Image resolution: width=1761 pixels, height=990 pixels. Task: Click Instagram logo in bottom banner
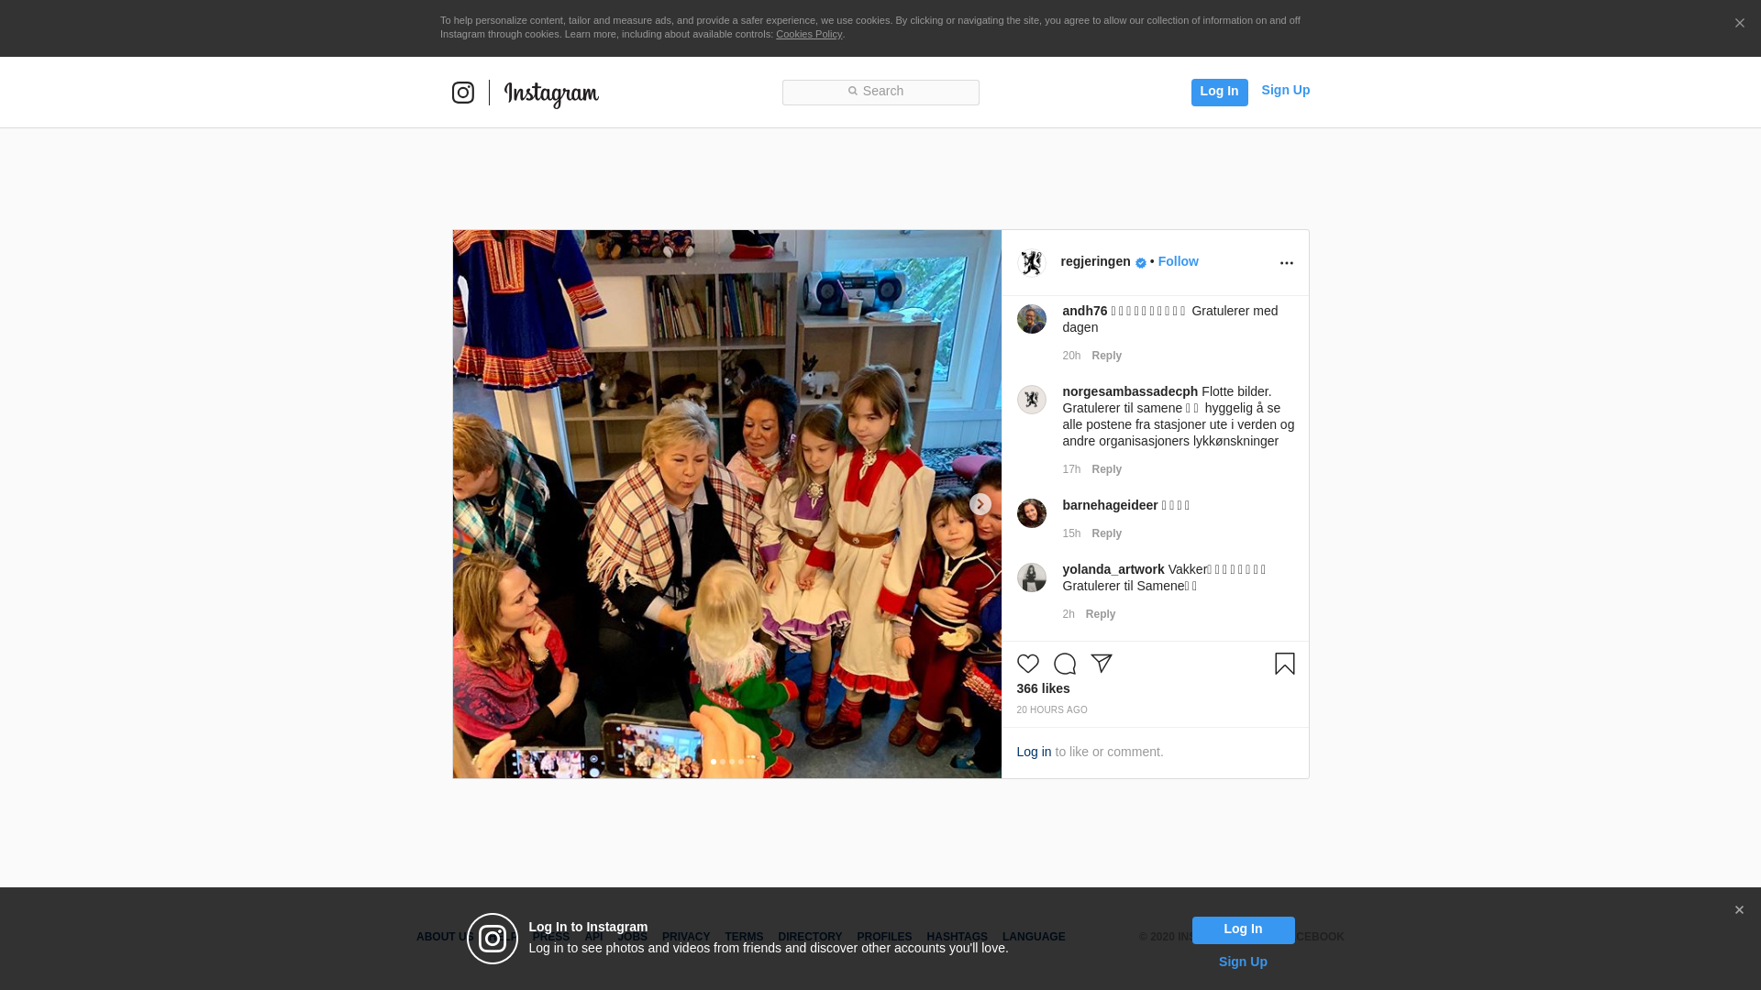(x=493, y=939)
